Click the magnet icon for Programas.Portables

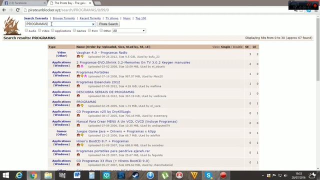pos(78,76)
